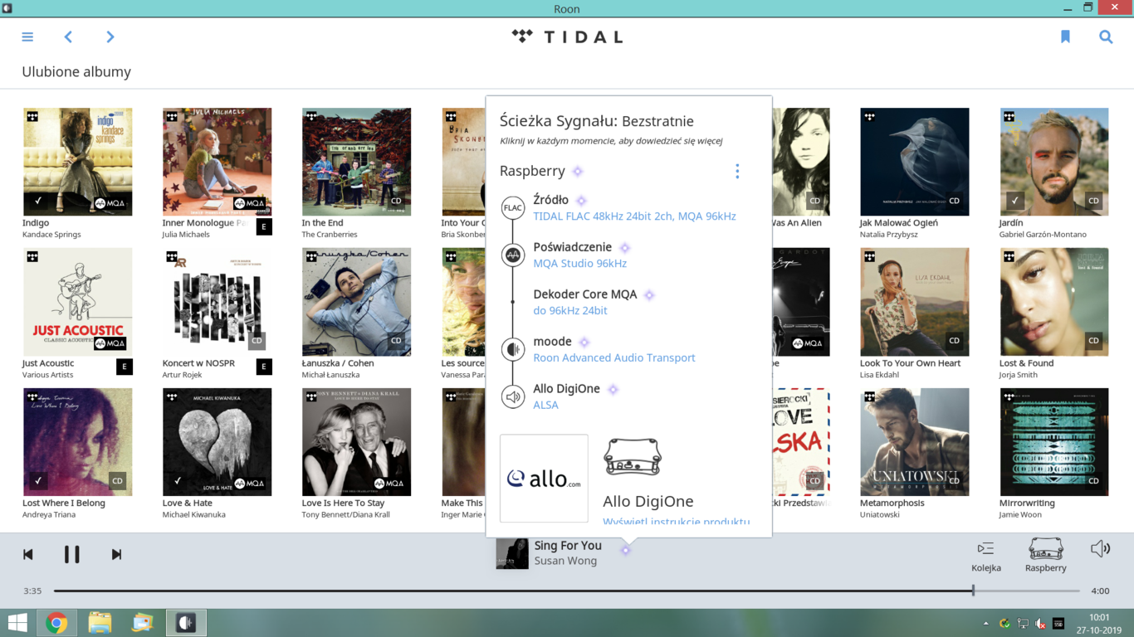This screenshot has width=1134, height=637.
Task: Open the volume speaker control
Action: coord(1100,548)
